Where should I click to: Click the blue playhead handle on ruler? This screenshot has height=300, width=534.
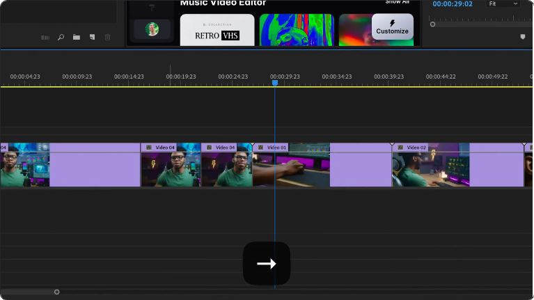(275, 83)
